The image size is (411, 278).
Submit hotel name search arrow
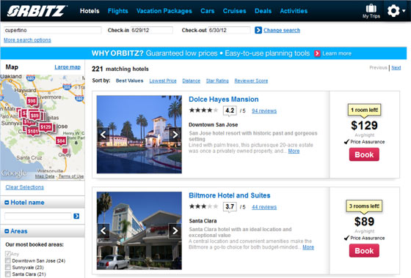coord(76,216)
